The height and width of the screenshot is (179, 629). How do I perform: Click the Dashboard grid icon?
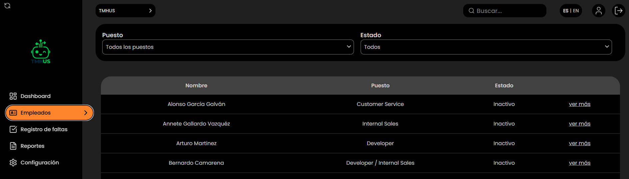(x=13, y=96)
